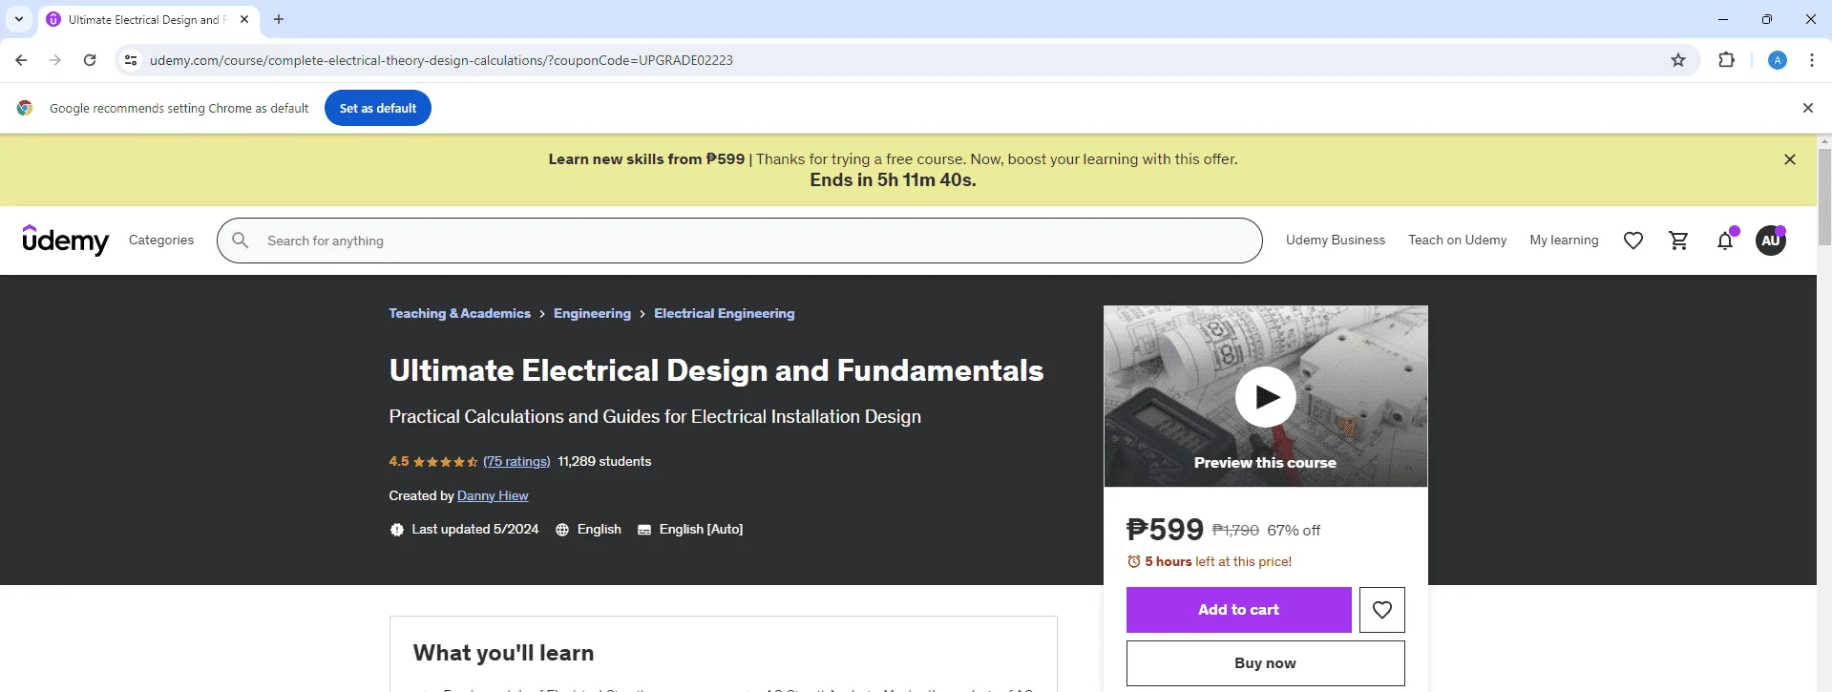Open the wishlist heart icon in header
Viewport: 1832px width, 692px height.
click(1633, 241)
